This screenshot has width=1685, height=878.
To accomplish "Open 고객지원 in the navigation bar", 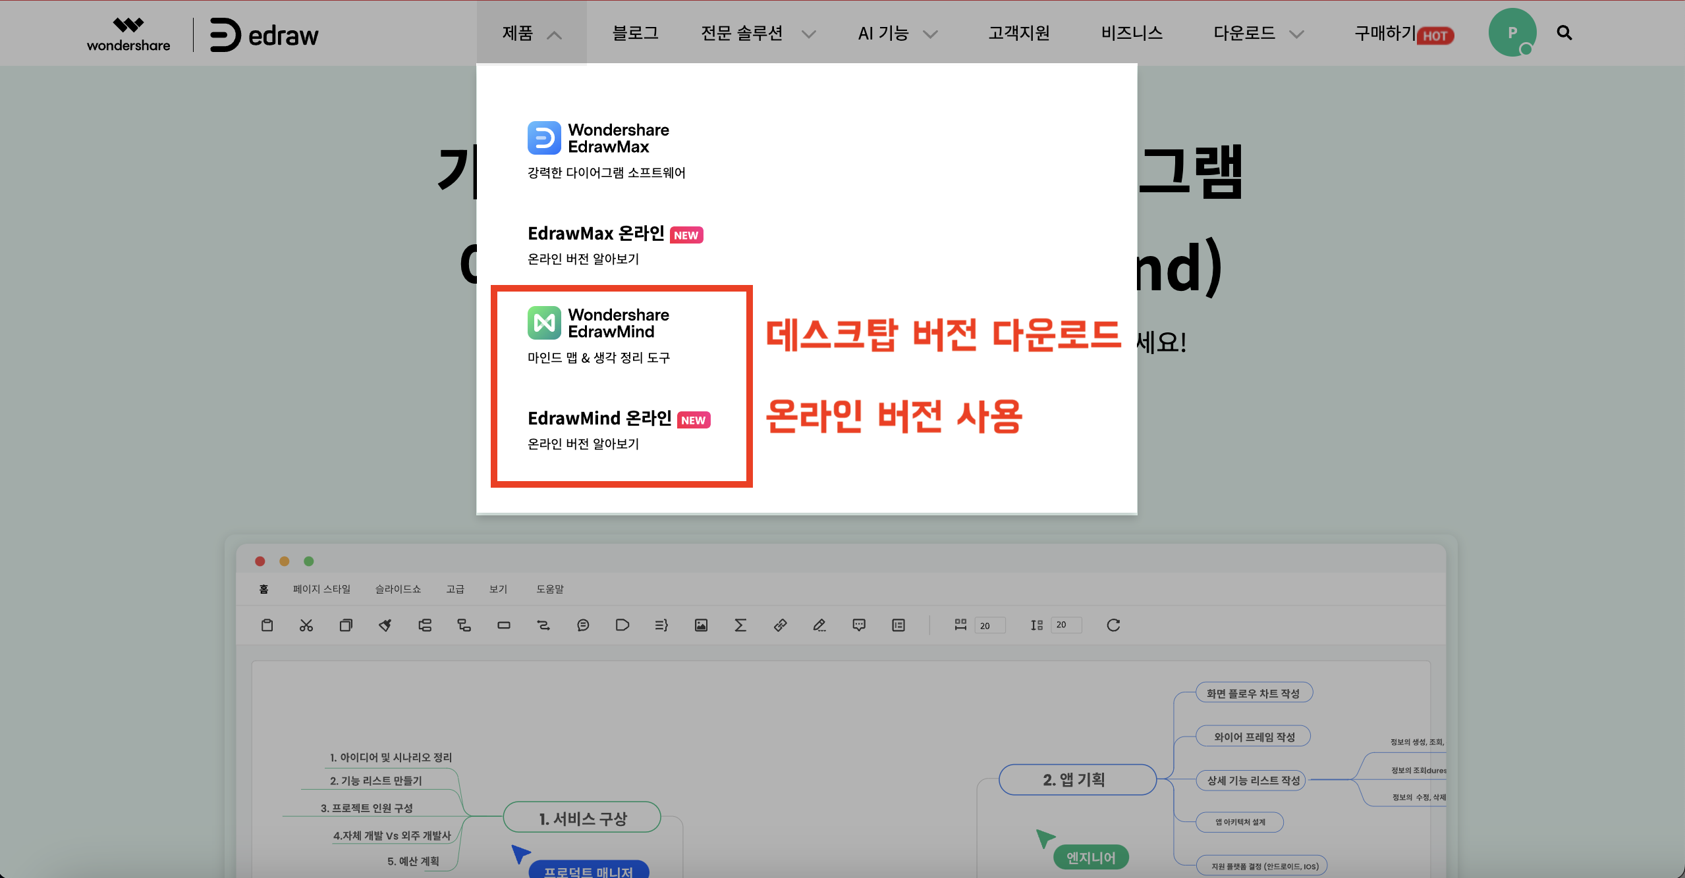I will [1019, 33].
